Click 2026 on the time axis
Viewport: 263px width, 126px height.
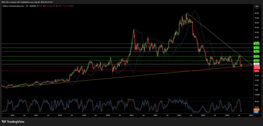tap(251, 115)
